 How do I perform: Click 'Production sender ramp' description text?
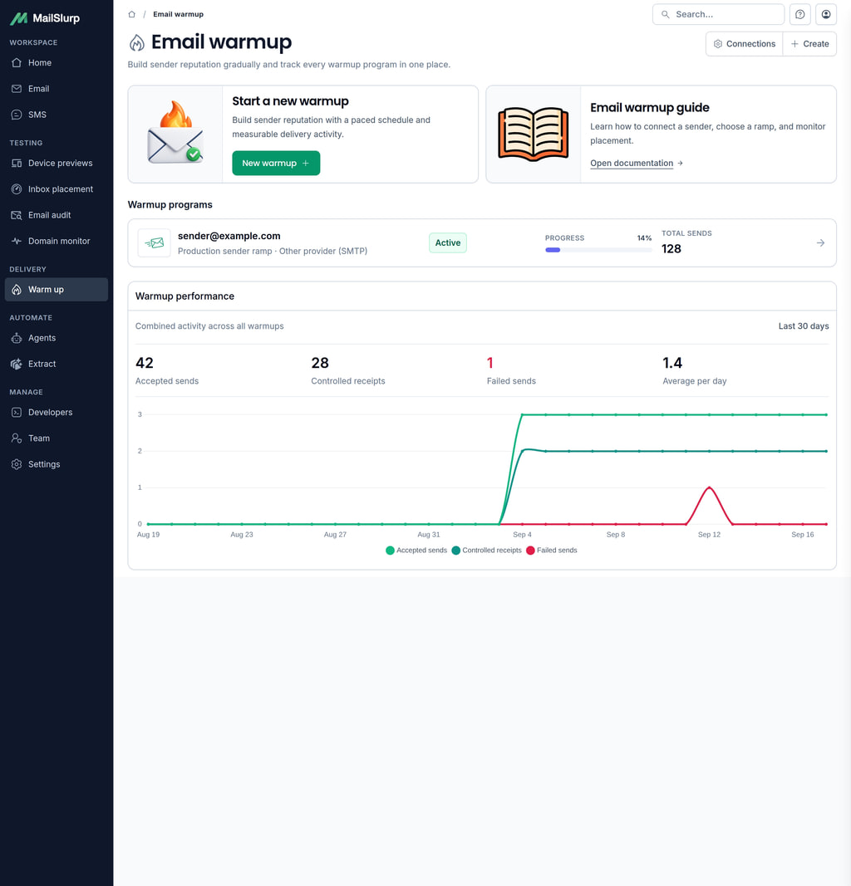[x=225, y=251]
